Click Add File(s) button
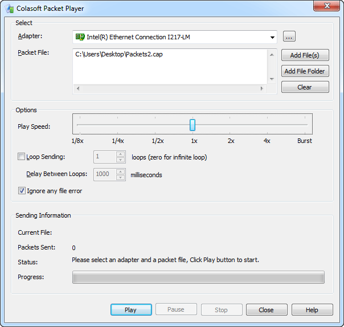 305,55
